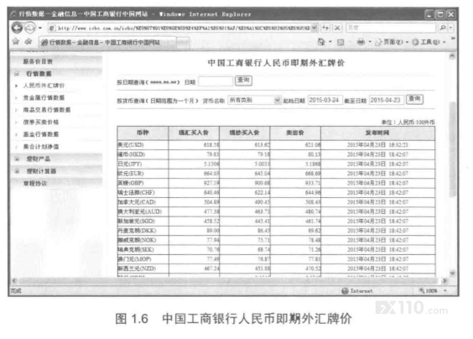Open 人民币外汇牌价 sidebar link

click(x=44, y=86)
